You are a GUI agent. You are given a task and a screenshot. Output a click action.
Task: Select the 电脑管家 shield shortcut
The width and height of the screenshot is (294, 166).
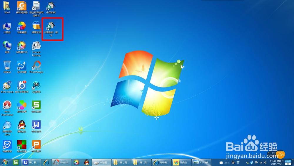click(x=7, y=146)
